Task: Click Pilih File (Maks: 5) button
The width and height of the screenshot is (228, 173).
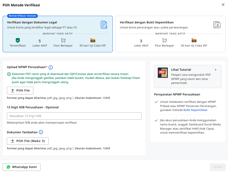Action: 28,141
